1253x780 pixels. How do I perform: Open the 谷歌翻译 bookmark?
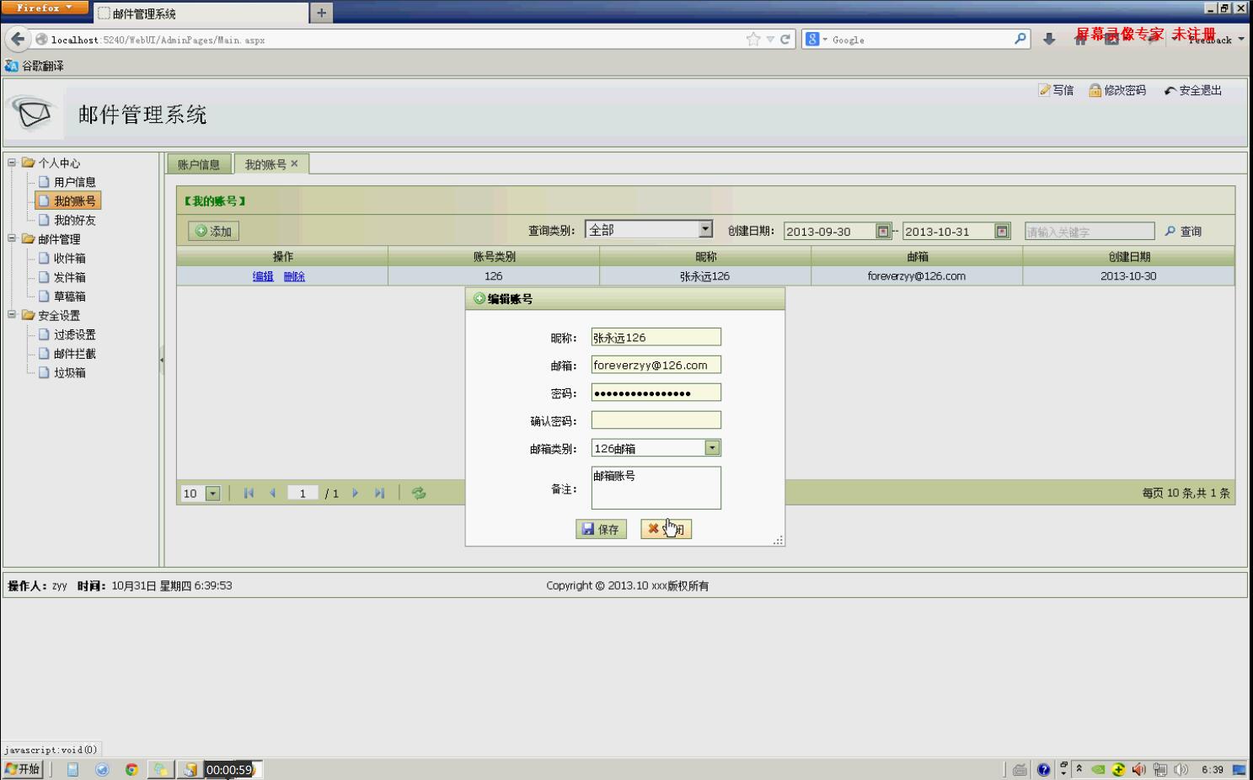(35, 66)
